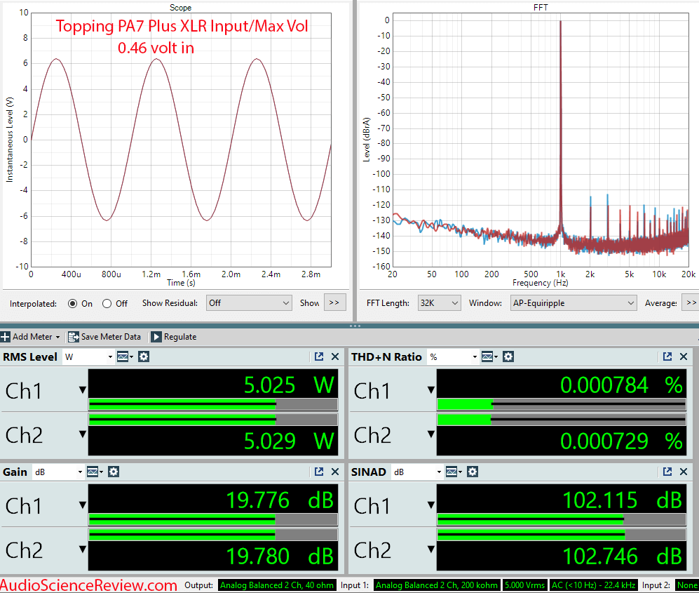Viewport: 699px width, 593px height.
Task: Open the Window type AP-Equiripple dropdown
Action: pyautogui.click(x=574, y=303)
